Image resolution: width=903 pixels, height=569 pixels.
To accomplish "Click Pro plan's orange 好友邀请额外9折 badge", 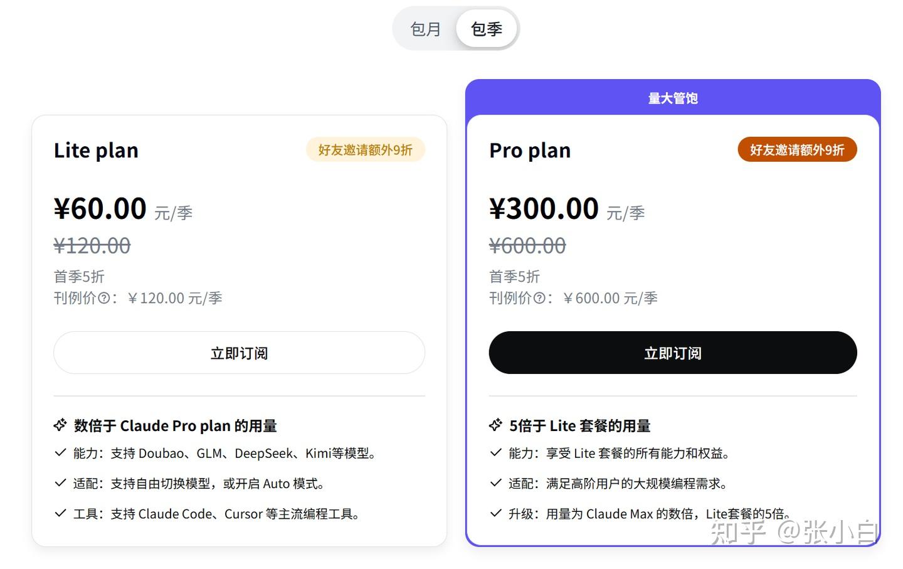I will [x=796, y=150].
